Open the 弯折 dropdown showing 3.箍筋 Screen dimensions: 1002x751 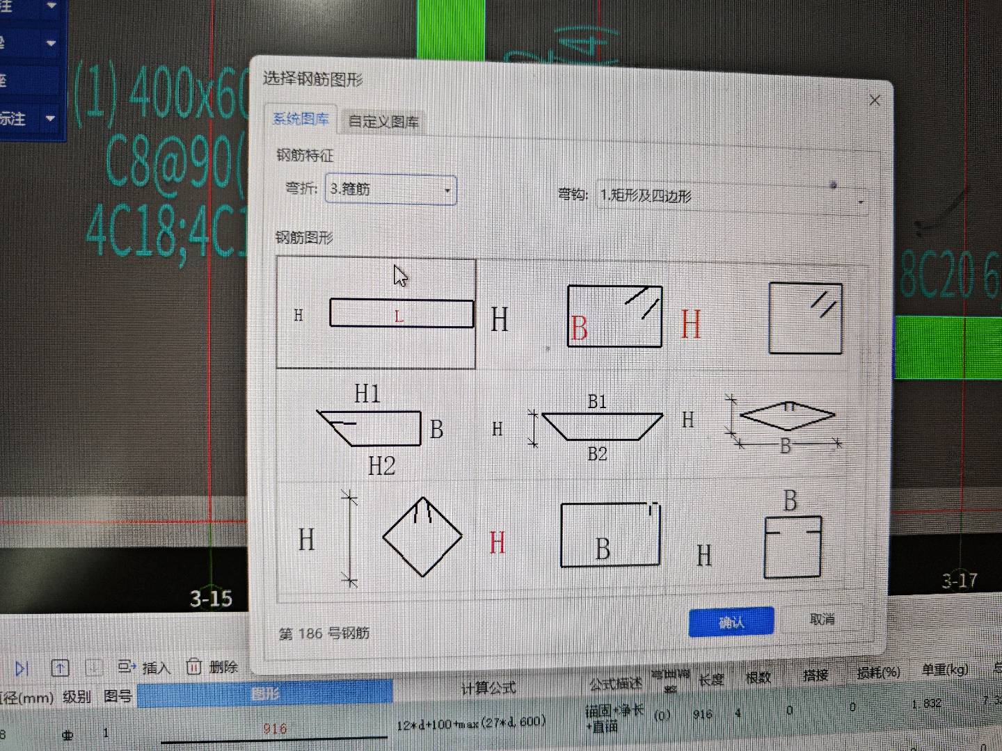point(390,189)
